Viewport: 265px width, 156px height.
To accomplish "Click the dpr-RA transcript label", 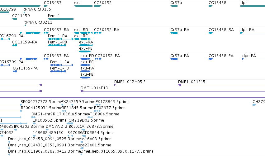I will 248,30.
